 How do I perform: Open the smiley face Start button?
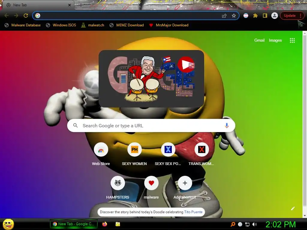pos(8,224)
